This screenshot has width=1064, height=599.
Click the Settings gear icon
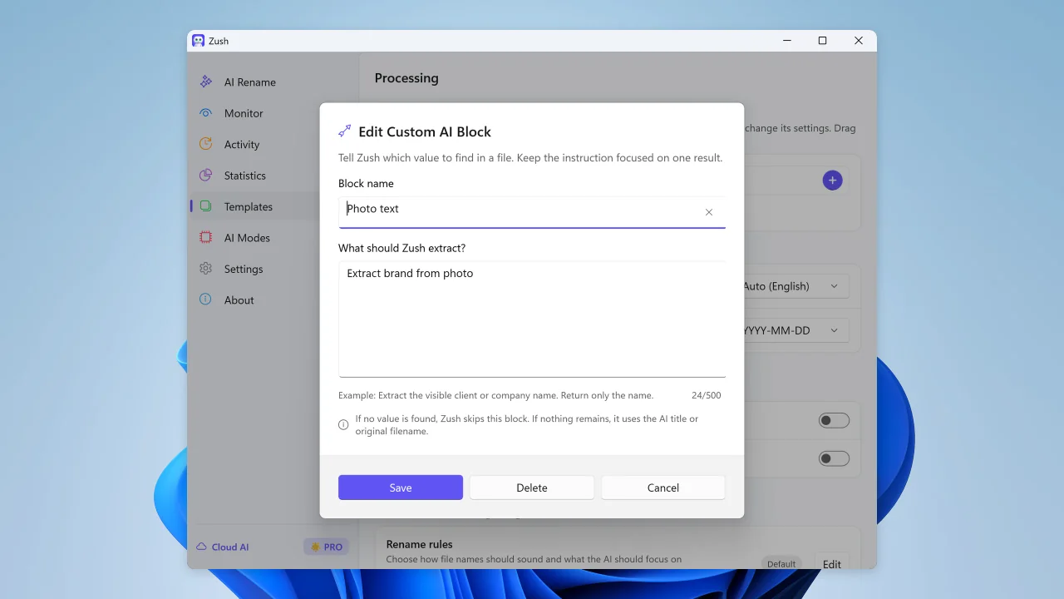tap(205, 269)
